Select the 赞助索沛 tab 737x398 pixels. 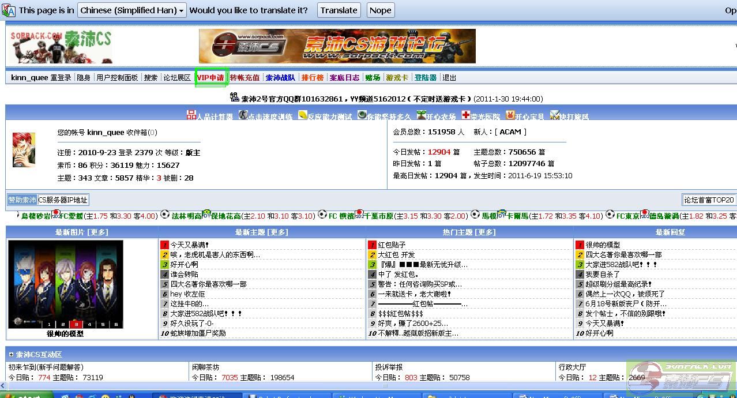[x=22, y=200]
